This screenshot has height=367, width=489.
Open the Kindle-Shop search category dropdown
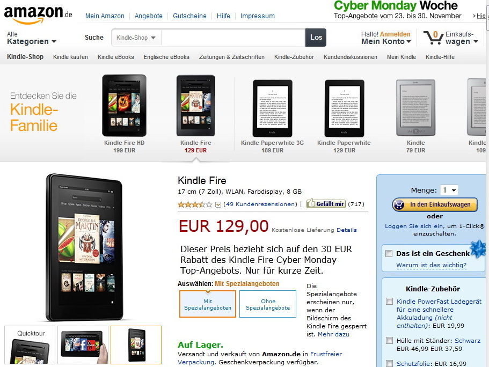click(136, 38)
